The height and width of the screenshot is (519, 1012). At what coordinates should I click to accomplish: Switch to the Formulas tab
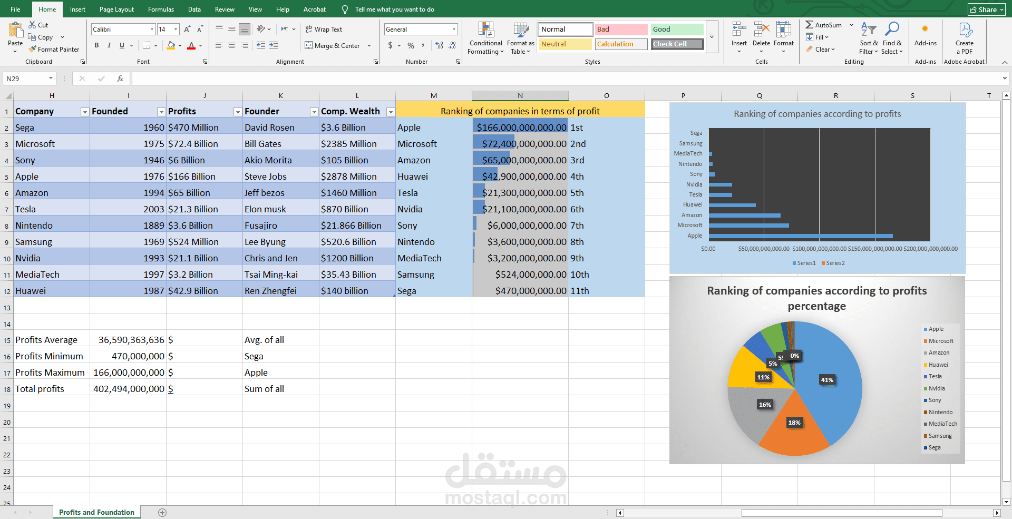(161, 9)
